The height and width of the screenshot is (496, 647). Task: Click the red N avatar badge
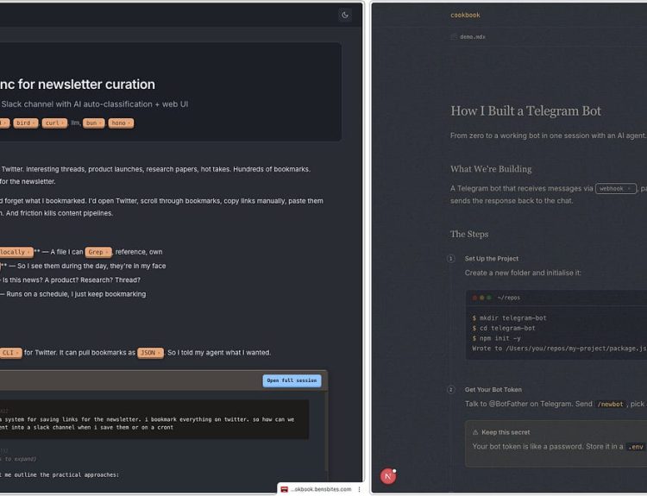tap(388, 475)
